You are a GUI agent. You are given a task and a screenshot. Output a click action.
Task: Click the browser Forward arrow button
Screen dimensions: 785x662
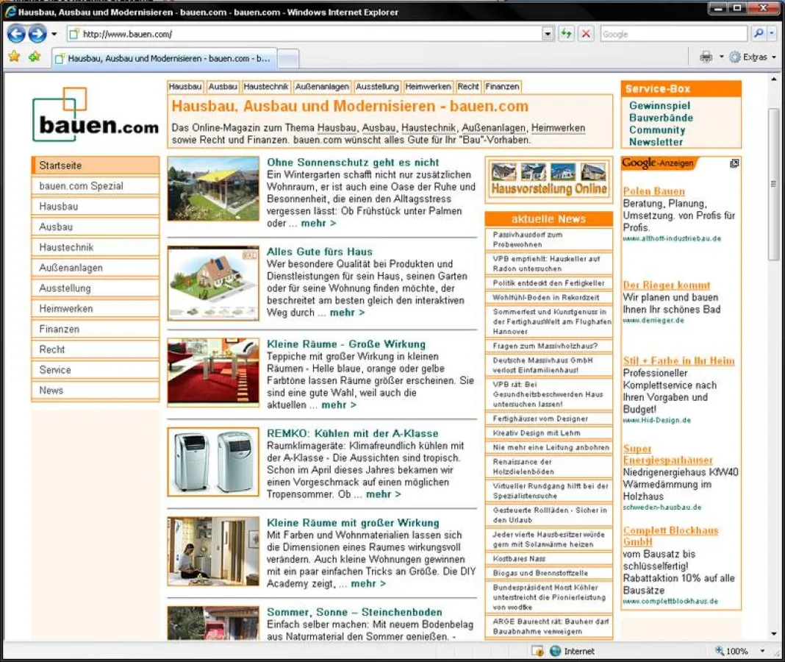coord(37,34)
